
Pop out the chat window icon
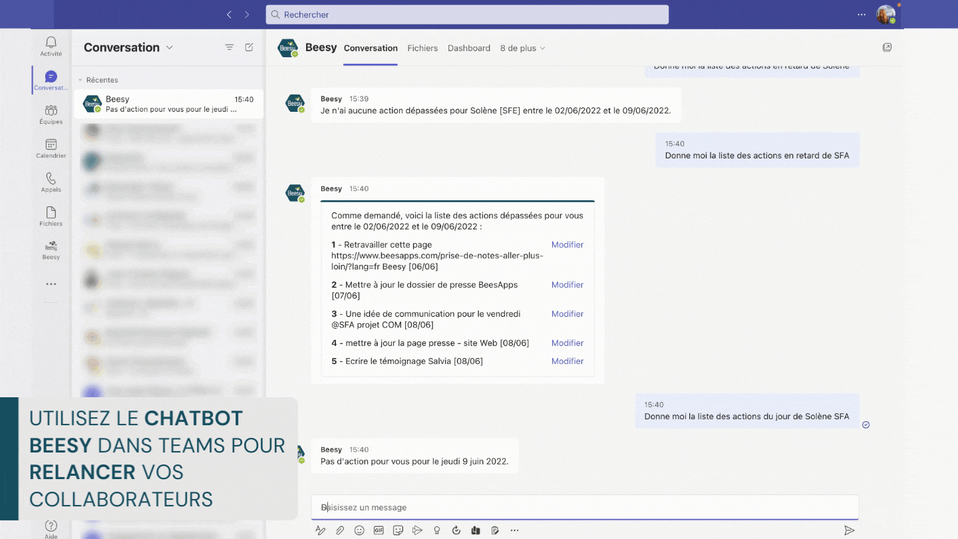coord(887,47)
